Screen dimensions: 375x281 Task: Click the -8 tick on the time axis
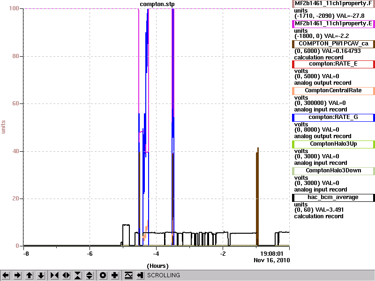(x=26, y=254)
